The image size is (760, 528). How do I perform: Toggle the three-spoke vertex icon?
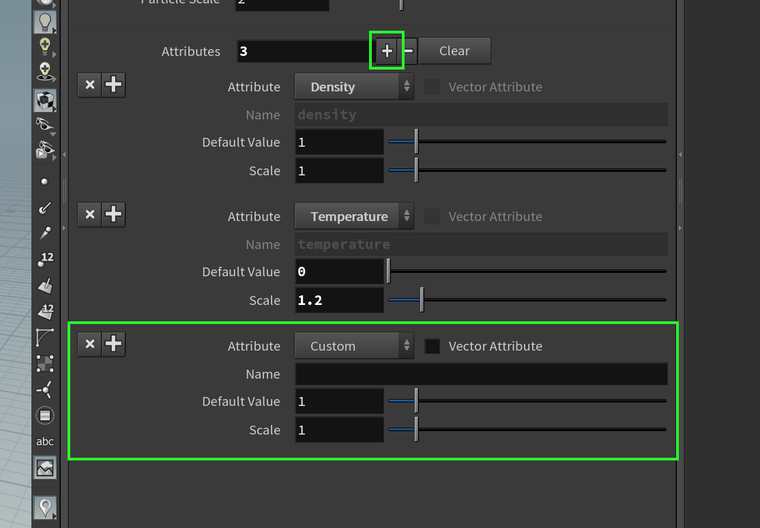click(x=44, y=390)
